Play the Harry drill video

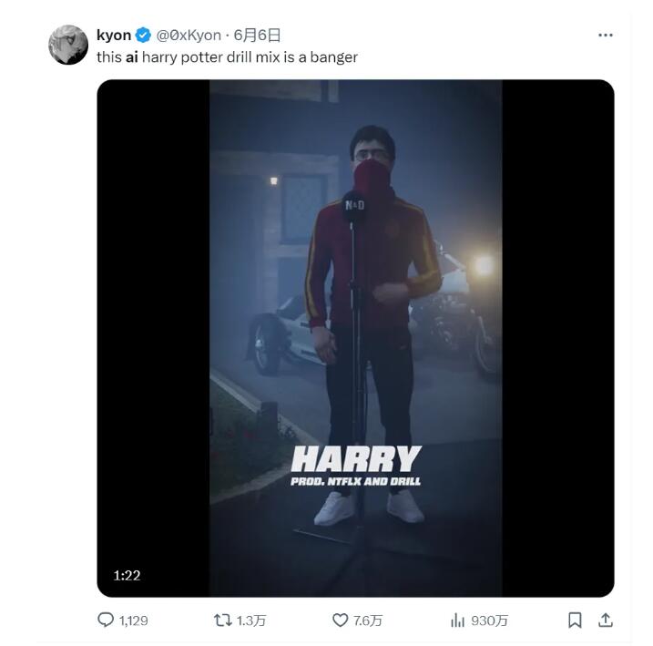pyautogui.click(x=356, y=338)
